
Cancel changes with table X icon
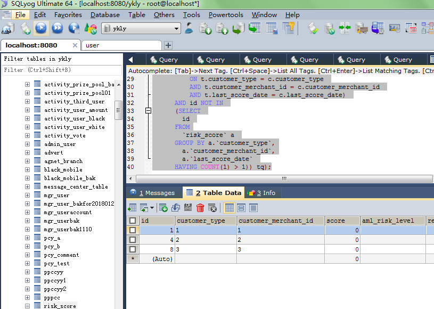pos(212,208)
